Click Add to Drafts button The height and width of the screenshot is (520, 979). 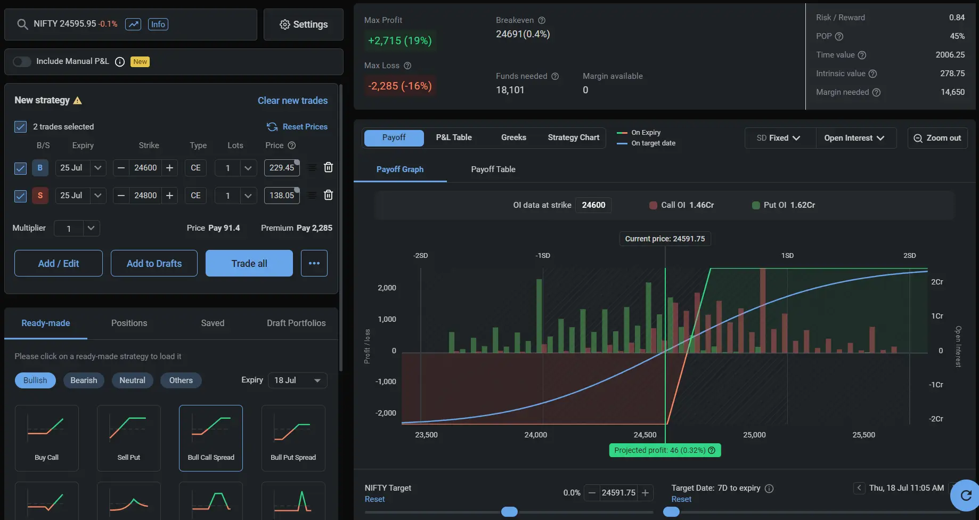coord(154,263)
